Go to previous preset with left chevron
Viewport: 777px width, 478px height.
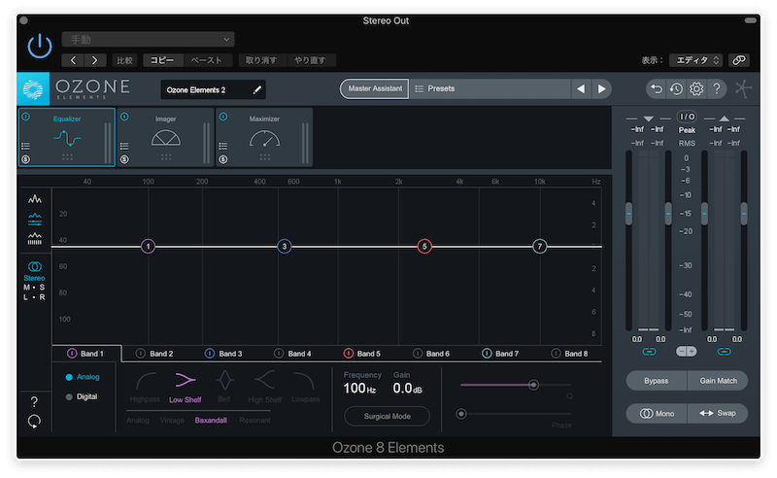[x=74, y=60]
